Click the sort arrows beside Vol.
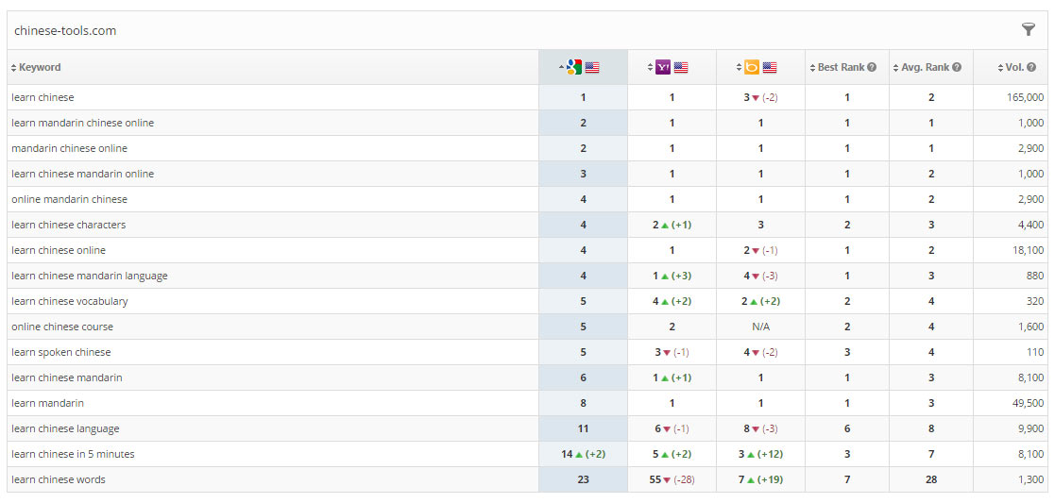 pos(1000,68)
